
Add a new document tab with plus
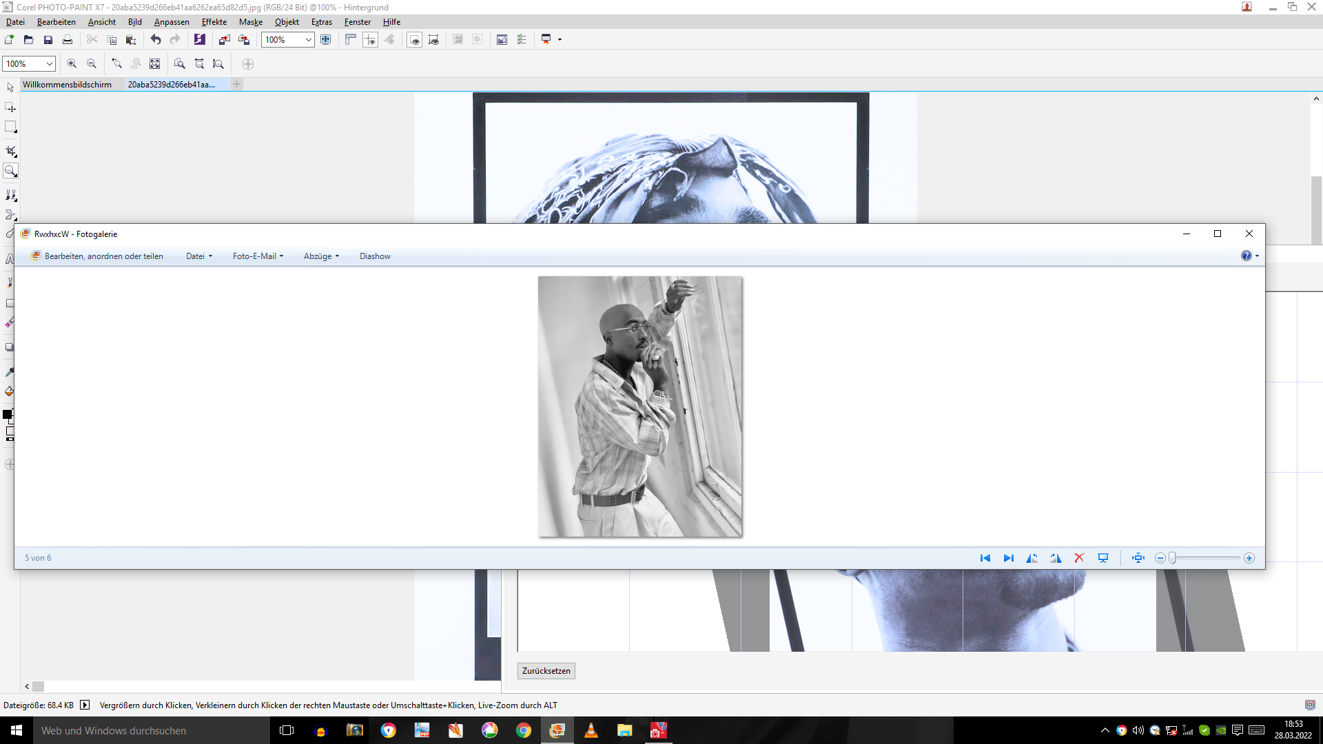pyautogui.click(x=237, y=85)
